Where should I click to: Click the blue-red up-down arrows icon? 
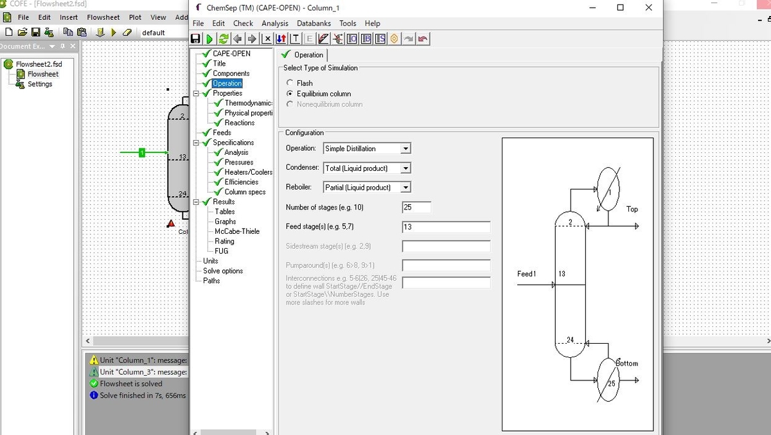pos(281,39)
